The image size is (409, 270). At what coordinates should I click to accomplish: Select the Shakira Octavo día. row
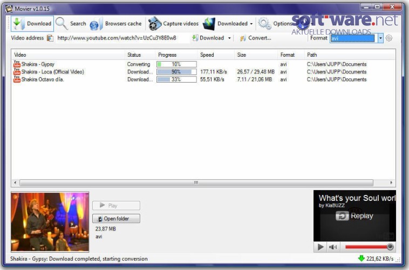click(x=203, y=79)
